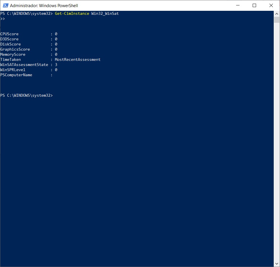Click the Win32_WinSat argument text

point(105,14)
